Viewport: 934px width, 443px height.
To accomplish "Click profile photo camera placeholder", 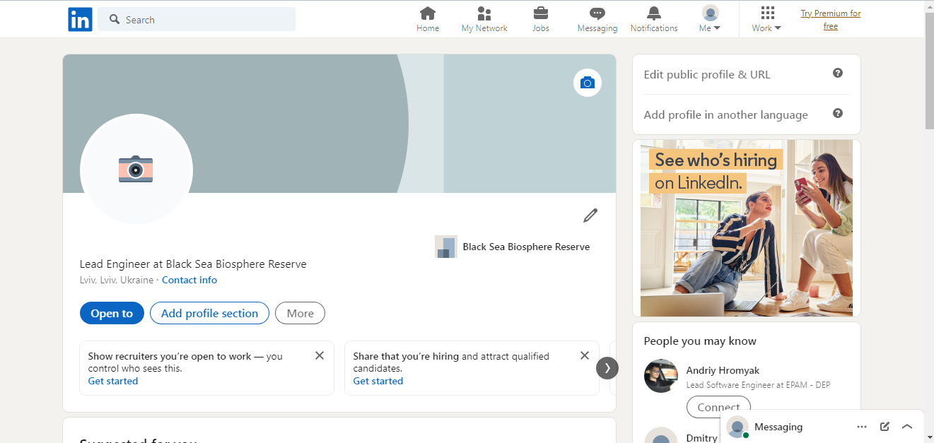I will (136, 169).
